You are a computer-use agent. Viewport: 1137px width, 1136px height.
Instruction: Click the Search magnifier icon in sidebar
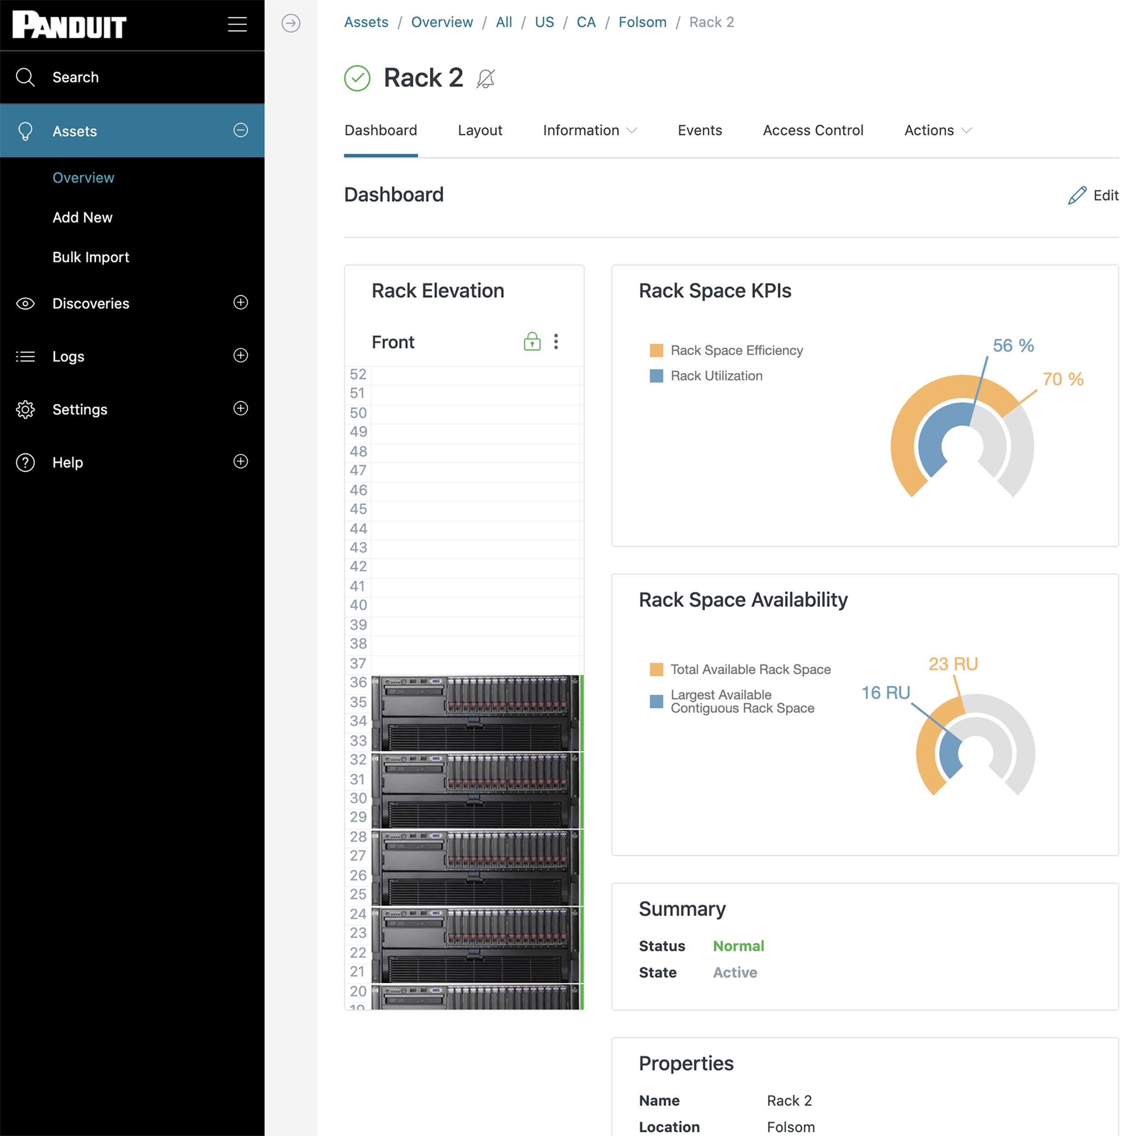[25, 77]
